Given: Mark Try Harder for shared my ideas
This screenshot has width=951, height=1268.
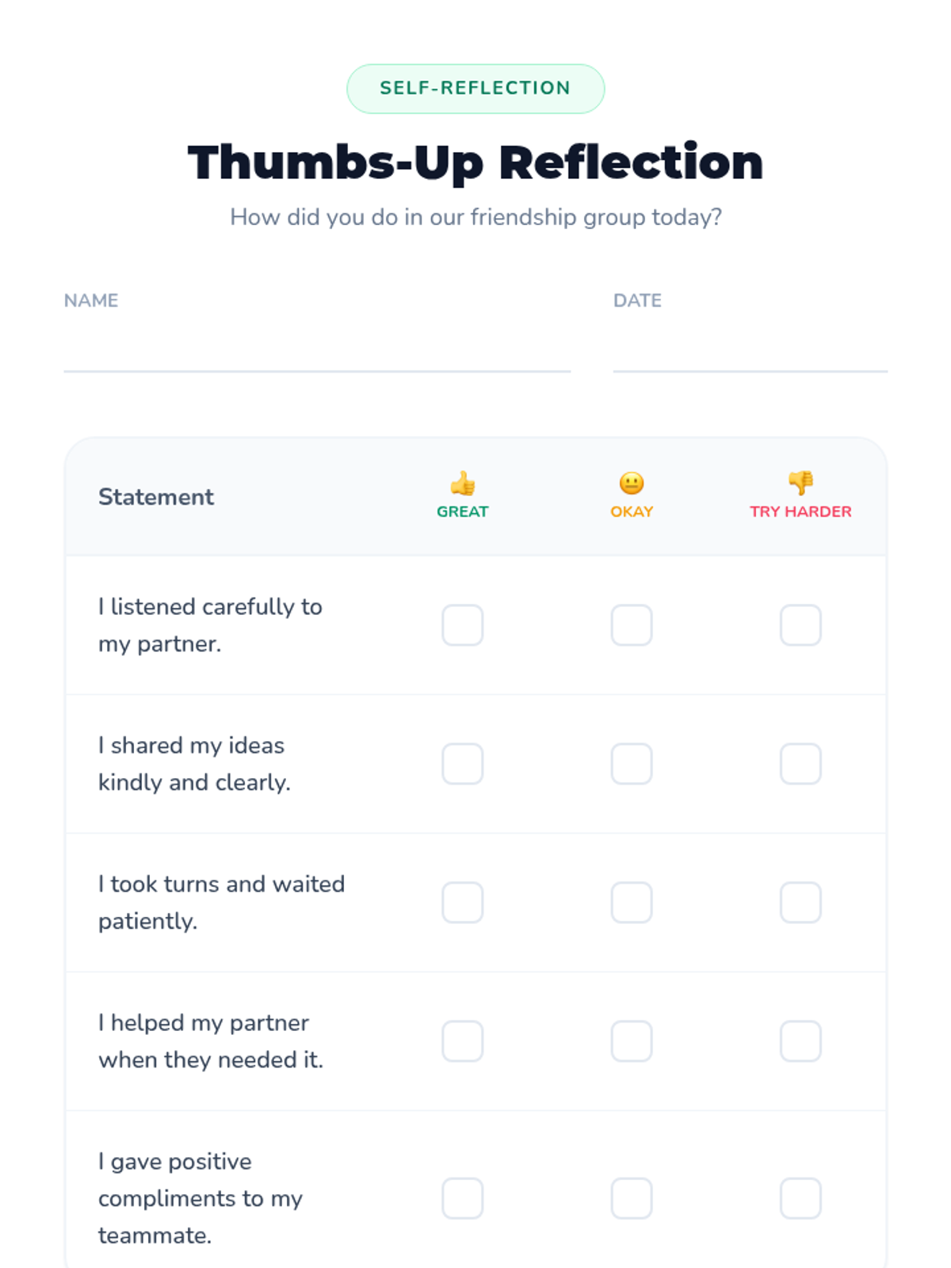Looking at the screenshot, I should [x=800, y=764].
